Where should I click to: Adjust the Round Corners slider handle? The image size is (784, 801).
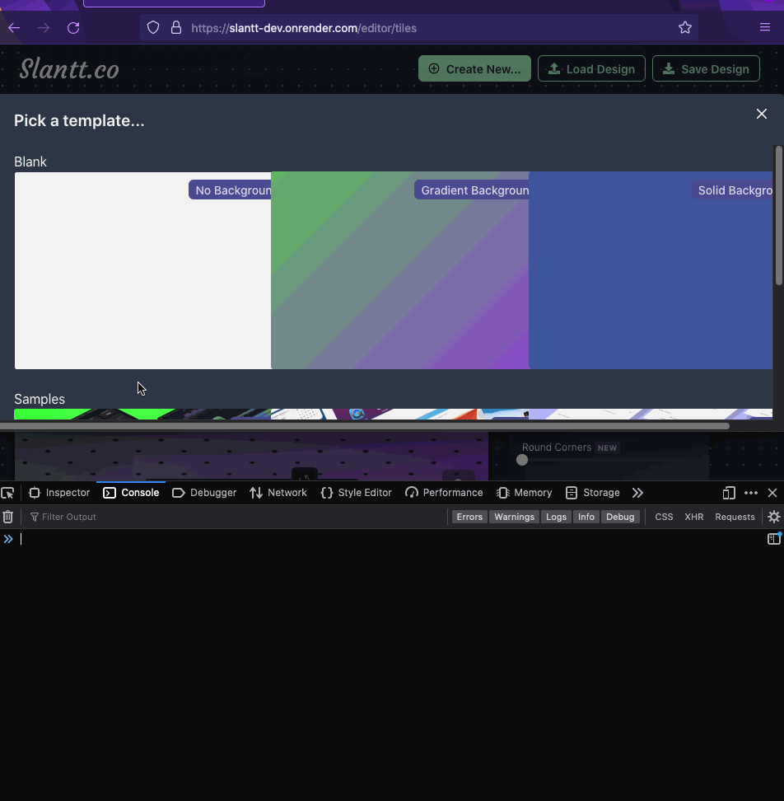[x=521, y=460]
